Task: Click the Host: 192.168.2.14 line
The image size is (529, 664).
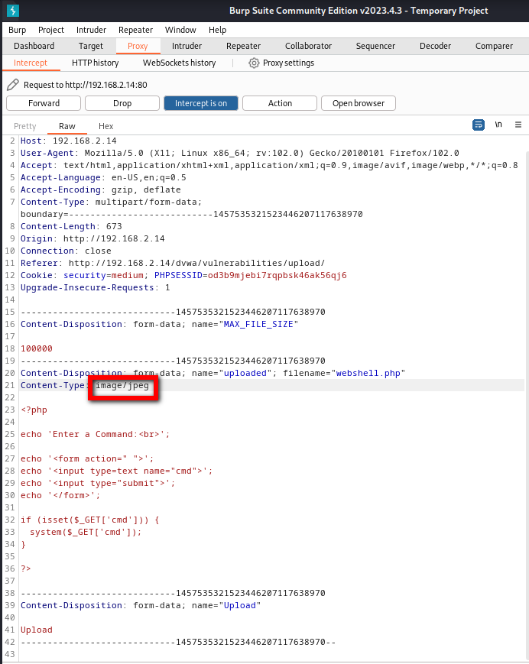Action: [69, 141]
